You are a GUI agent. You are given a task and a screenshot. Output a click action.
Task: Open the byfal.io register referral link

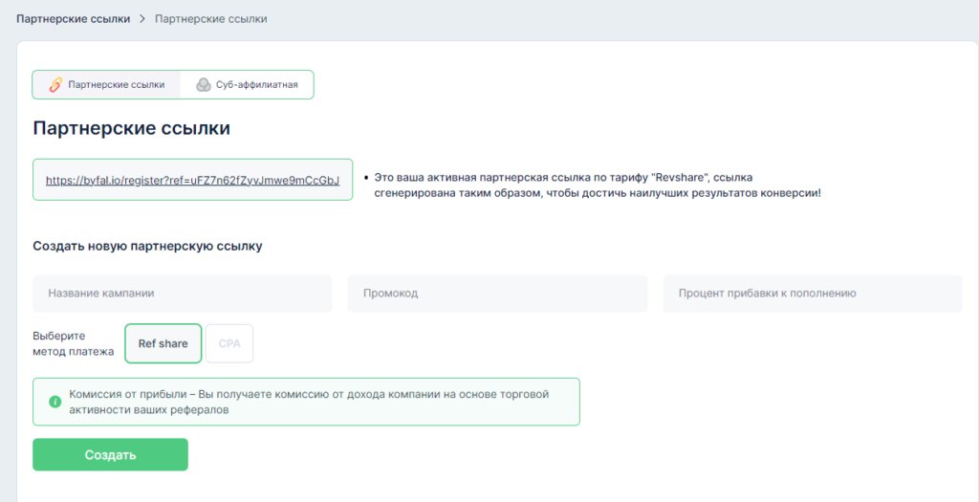[x=192, y=181]
